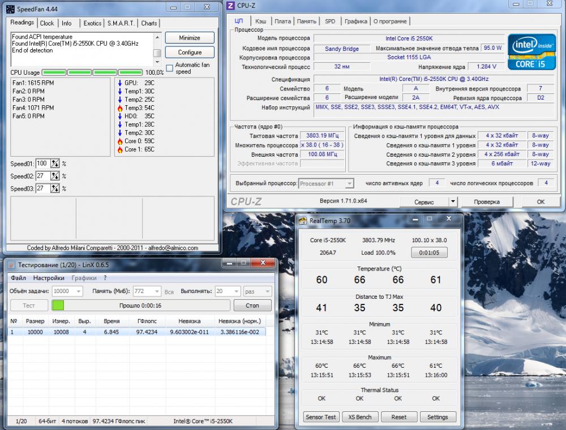Select the Readings tab in SpeedFan

pos(22,23)
